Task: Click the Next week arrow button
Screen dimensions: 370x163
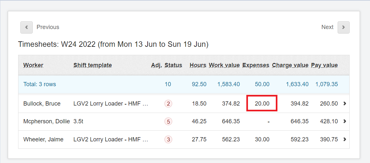Action: 343,27
